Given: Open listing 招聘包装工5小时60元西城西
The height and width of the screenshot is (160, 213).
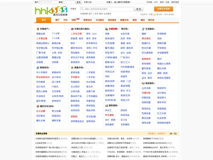Looking at the screenshot, I should pos(83,139).
